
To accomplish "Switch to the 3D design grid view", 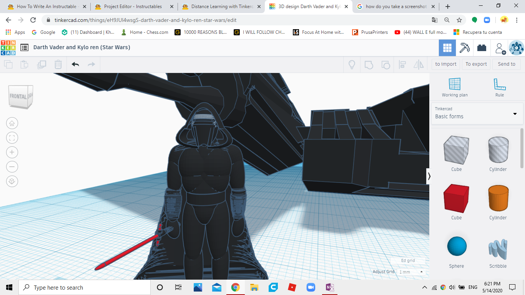I will (447, 48).
